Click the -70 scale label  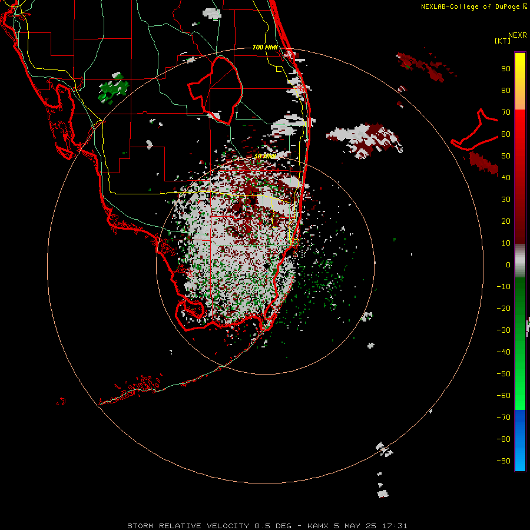pos(503,417)
